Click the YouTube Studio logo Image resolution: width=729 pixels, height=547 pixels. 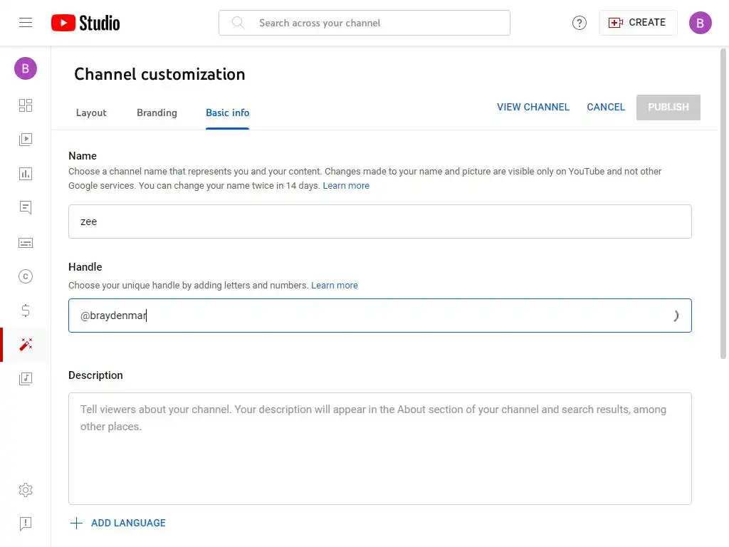pos(85,23)
